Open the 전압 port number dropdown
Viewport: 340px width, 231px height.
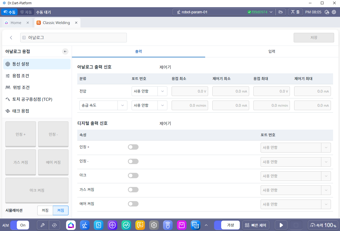point(149,91)
